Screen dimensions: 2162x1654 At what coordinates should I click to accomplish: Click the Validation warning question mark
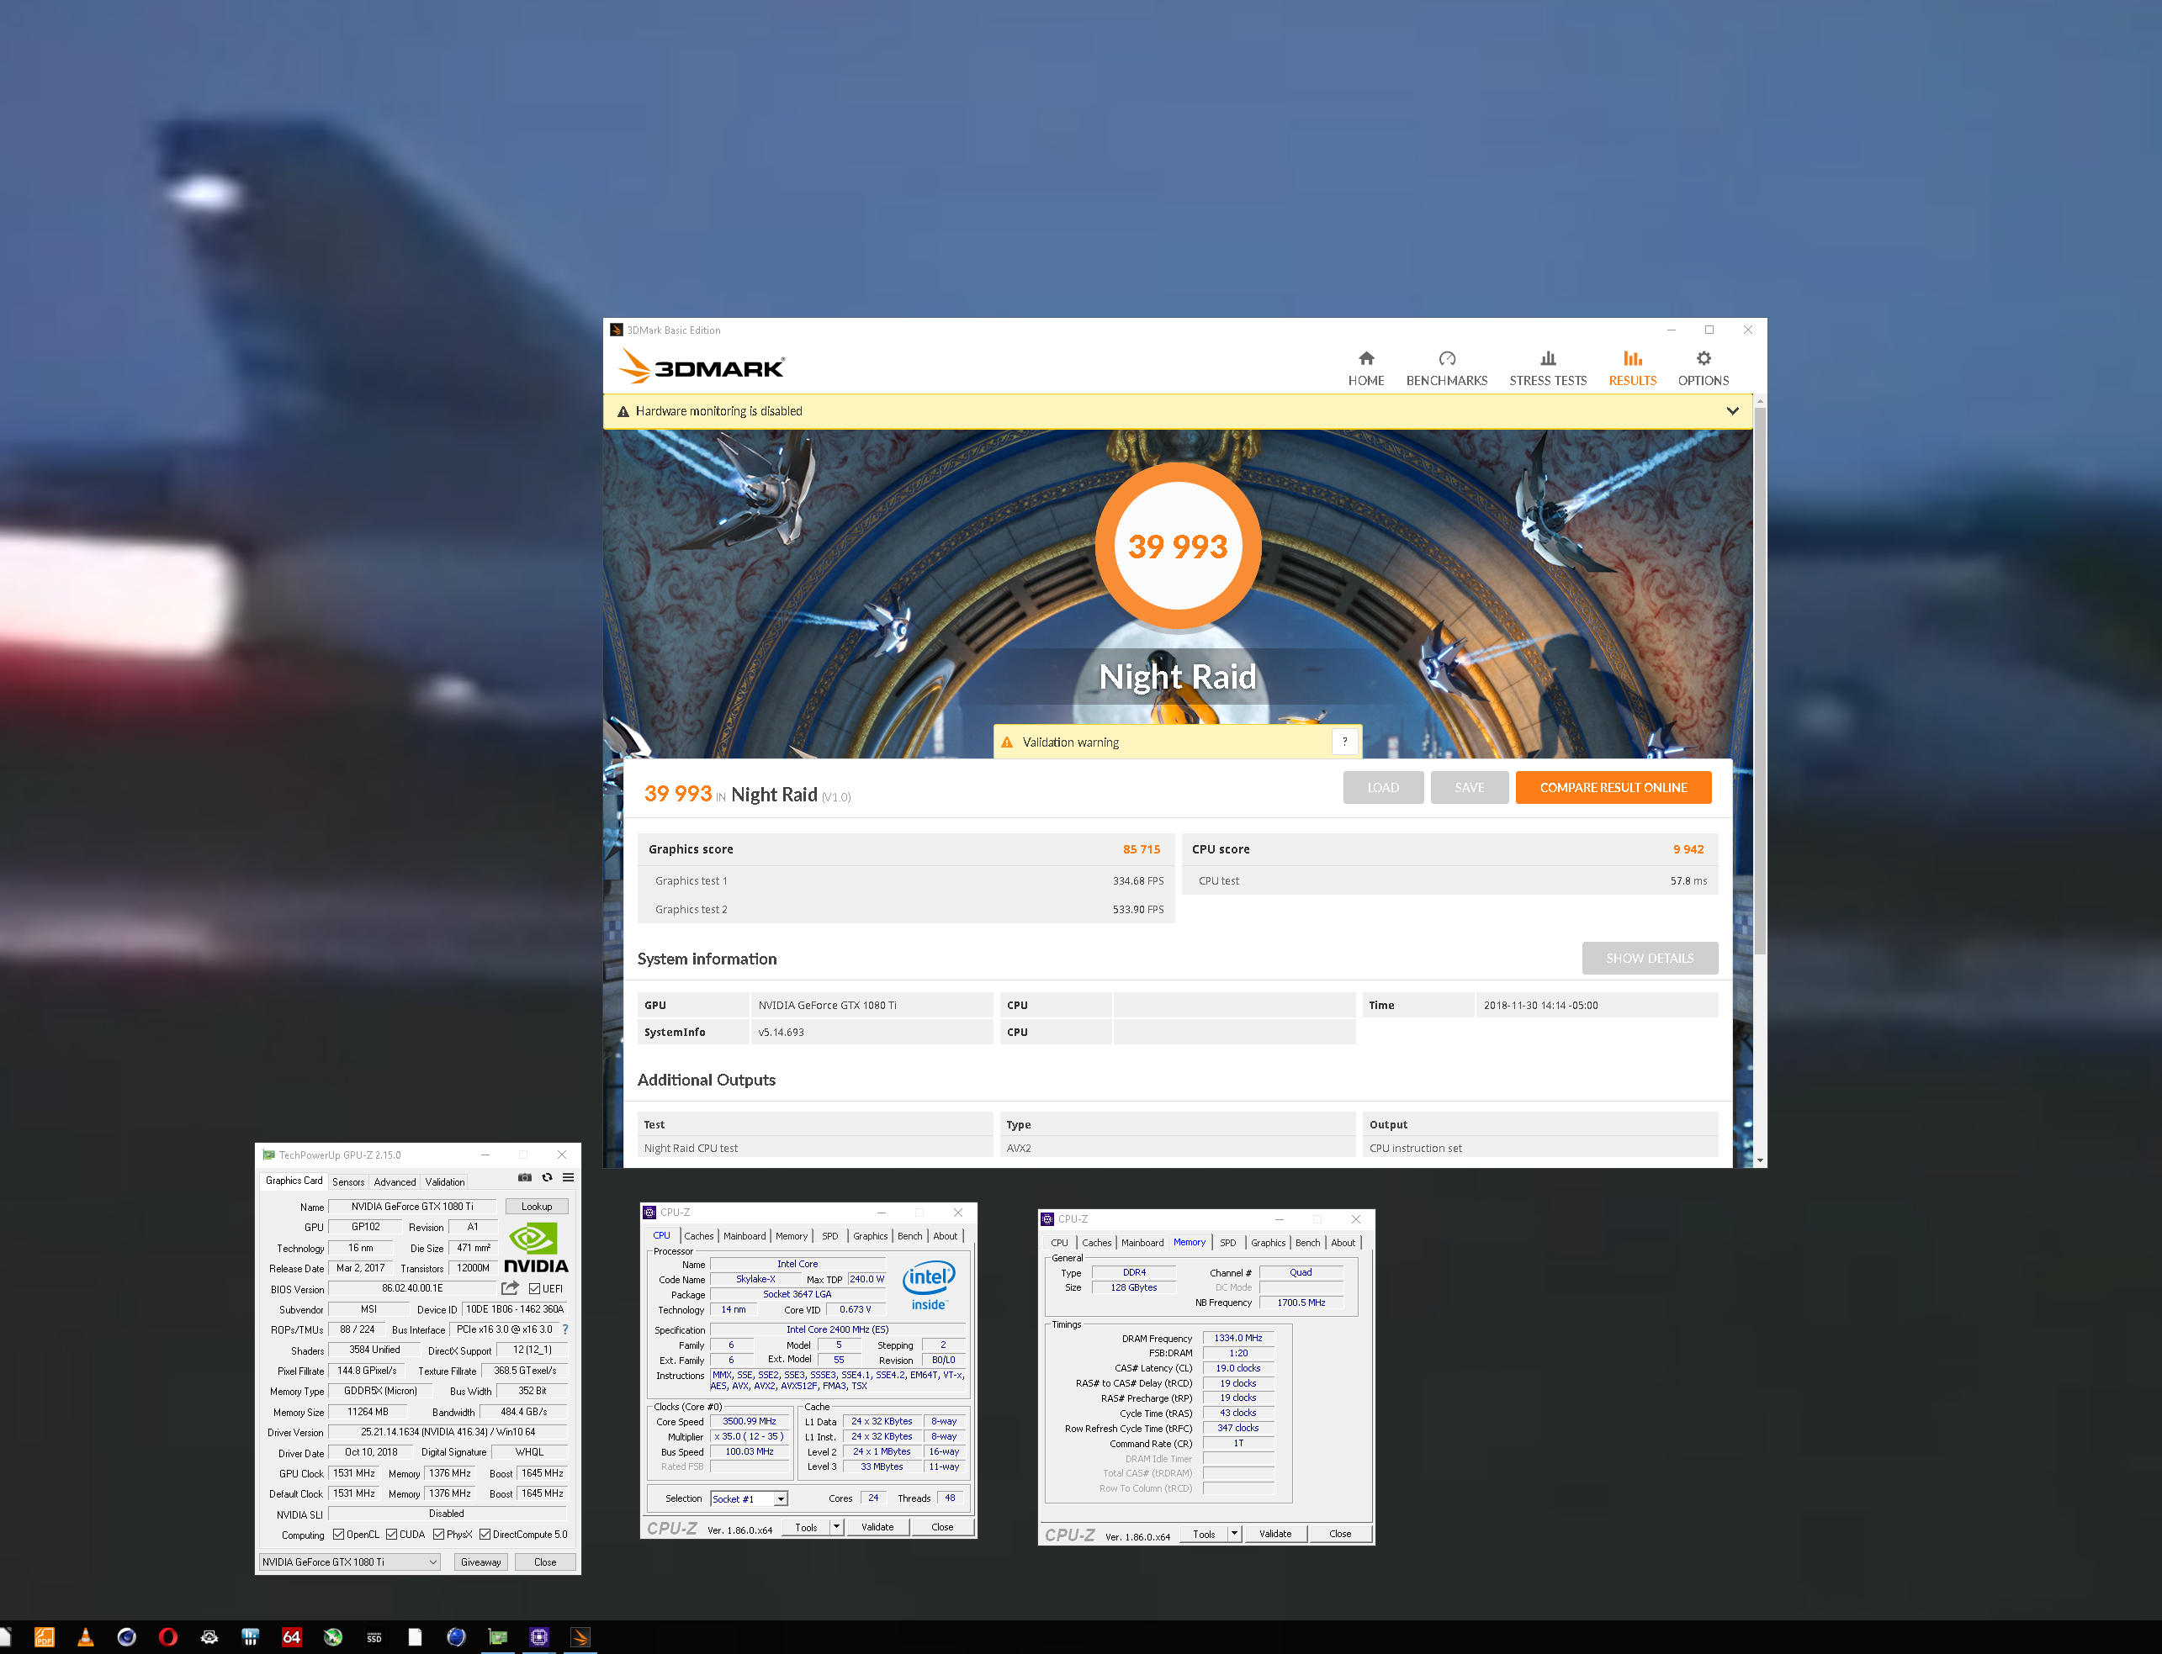pyautogui.click(x=1344, y=742)
